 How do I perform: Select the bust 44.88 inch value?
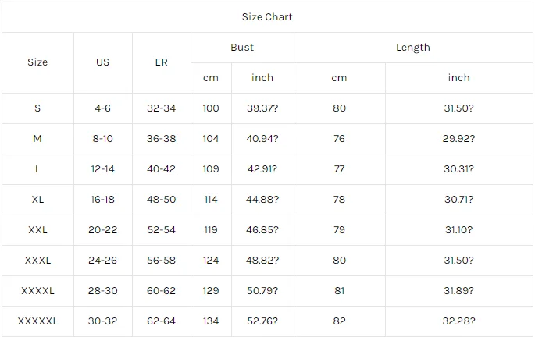(262, 200)
